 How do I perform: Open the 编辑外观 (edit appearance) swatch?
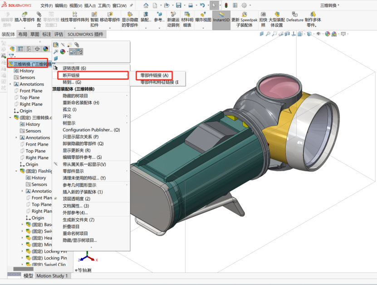pos(327,34)
